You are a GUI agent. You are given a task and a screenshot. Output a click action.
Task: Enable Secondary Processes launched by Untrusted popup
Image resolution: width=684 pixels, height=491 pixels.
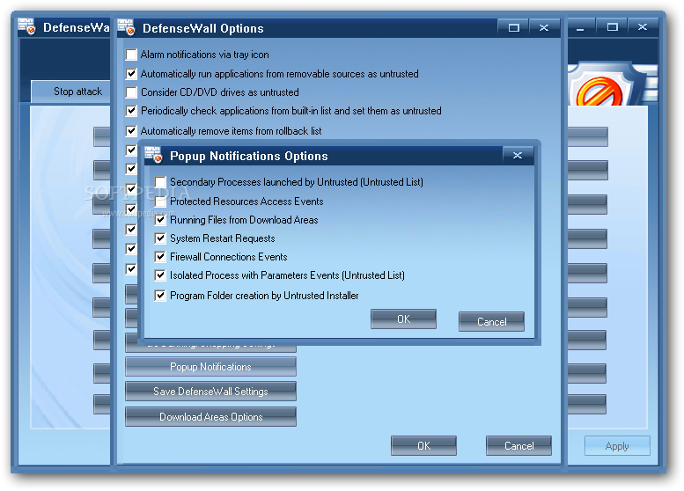[160, 182]
